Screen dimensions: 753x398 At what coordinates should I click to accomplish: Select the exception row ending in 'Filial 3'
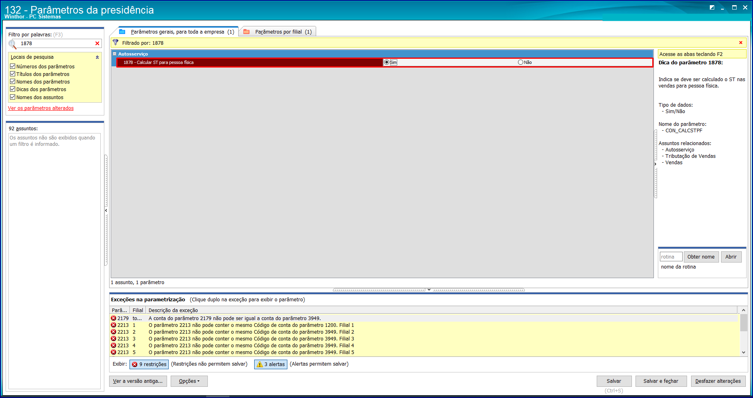click(x=424, y=338)
